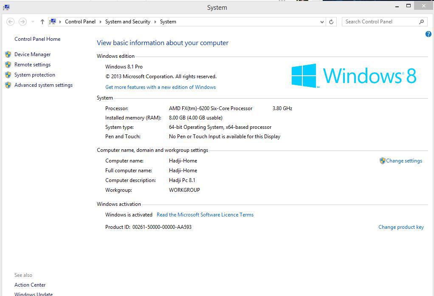Open Remote settings

[x=32, y=65]
